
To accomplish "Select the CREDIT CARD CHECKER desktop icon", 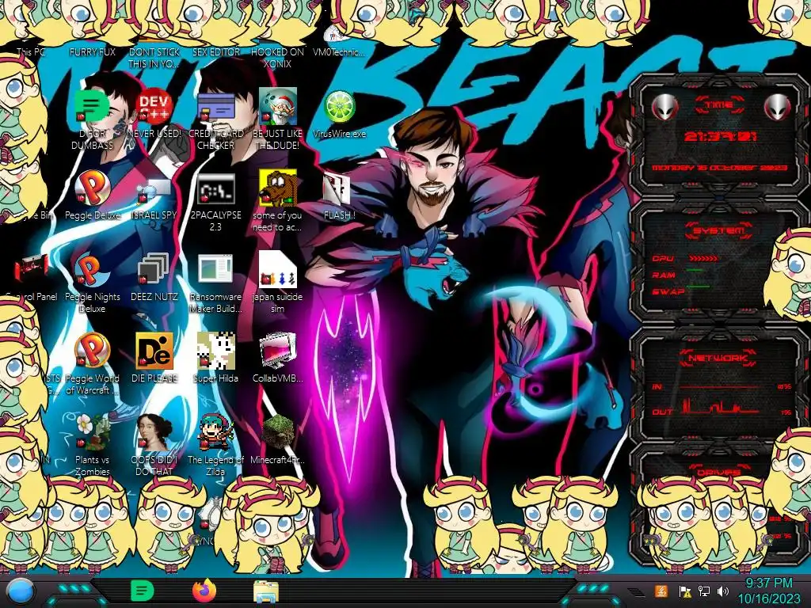I will (215, 108).
